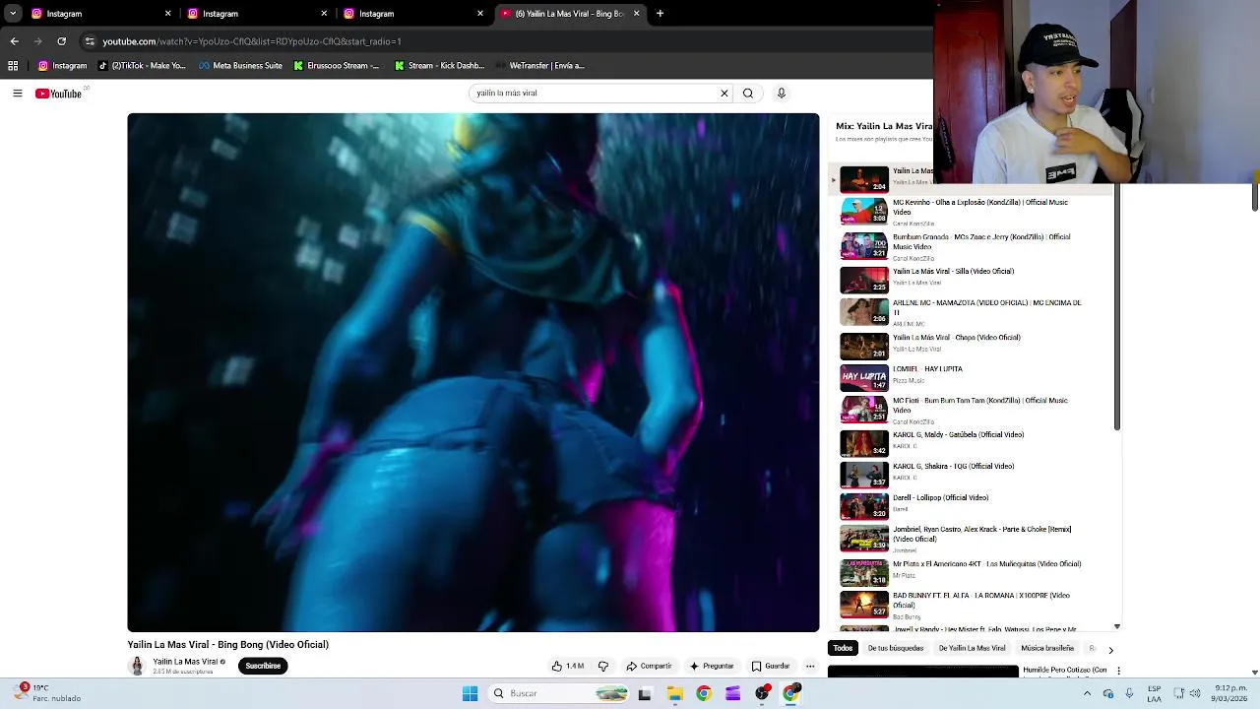Go forward with the browser forward arrow
The height and width of the screenshot is (709, 1260).
pos(37,41)
